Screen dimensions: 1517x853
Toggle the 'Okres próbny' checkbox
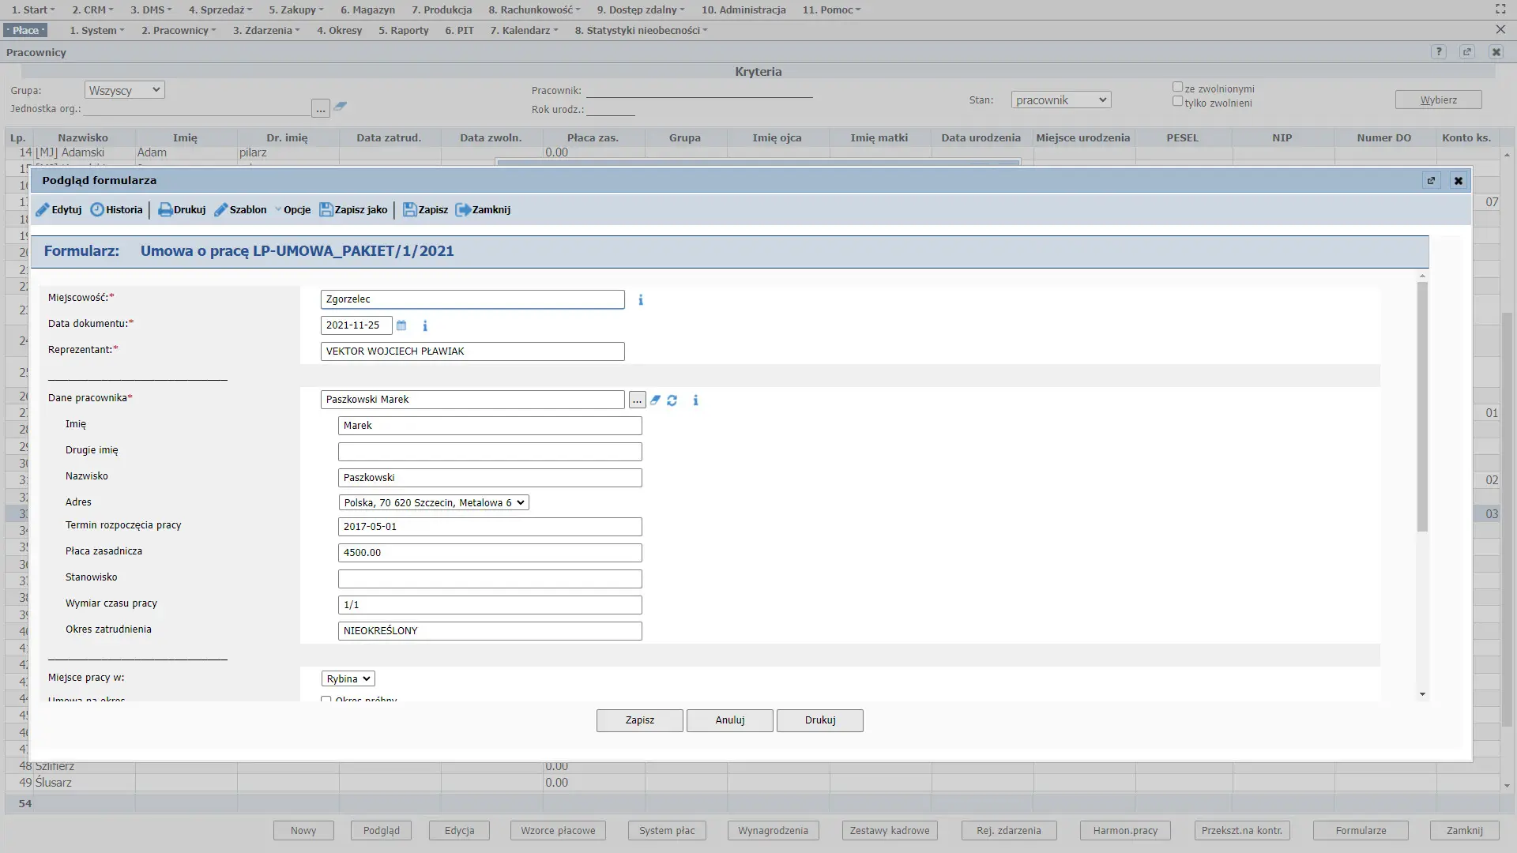point(326,700)
